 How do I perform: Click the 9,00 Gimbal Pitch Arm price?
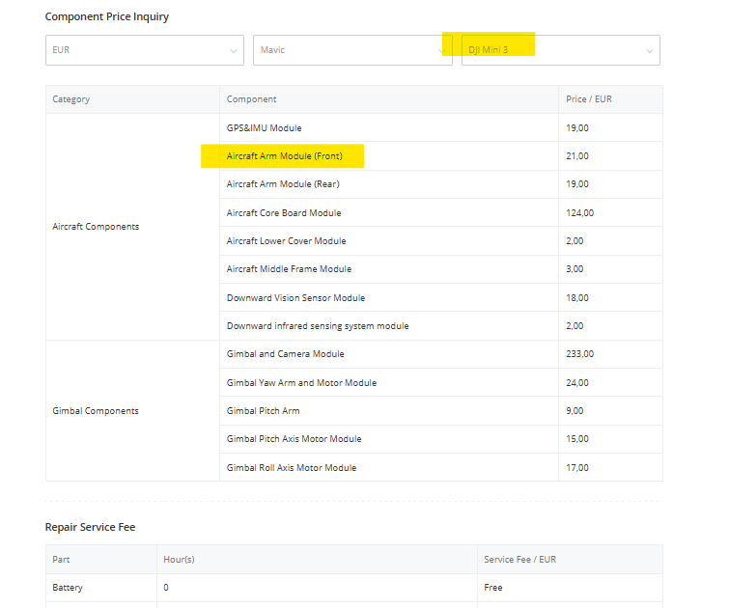pos(575,411)
